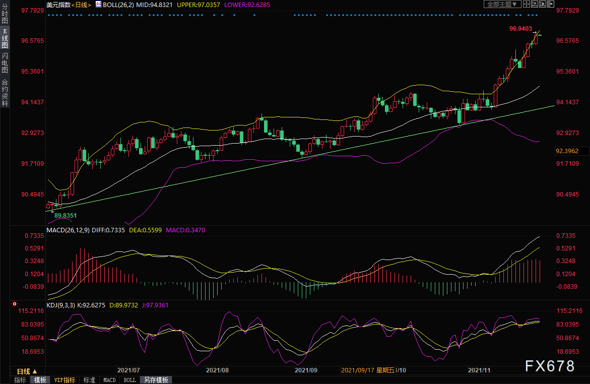Image resolution: width=590 pixels, height=384 pixels.
Task: Click the red KDJ settings marker icon
Action: [14, 303]
